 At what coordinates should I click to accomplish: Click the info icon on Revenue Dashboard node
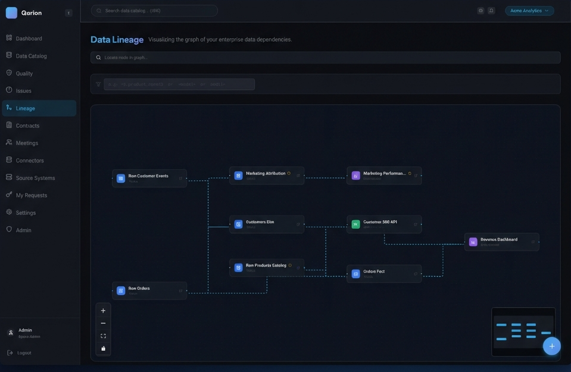coord(532,240)
